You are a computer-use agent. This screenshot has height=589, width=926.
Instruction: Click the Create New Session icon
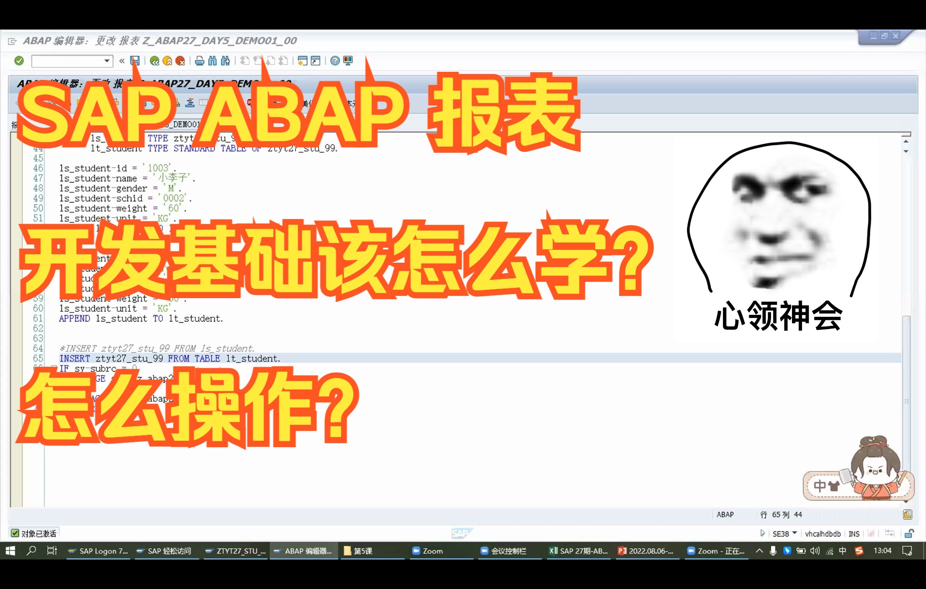tap(303, 61)
